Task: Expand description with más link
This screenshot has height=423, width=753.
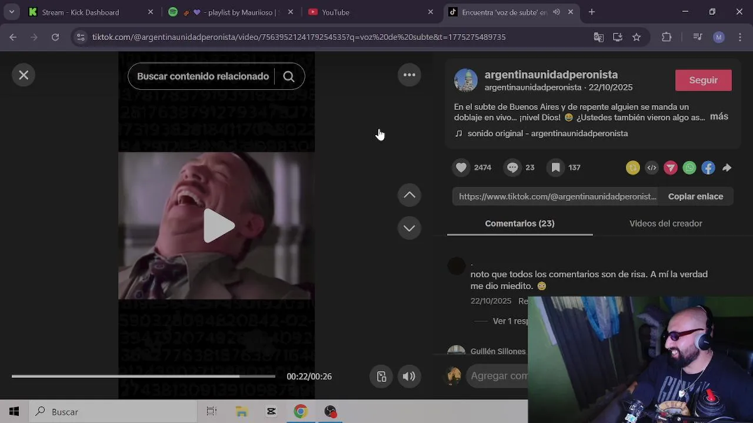Action: [719, 116]
